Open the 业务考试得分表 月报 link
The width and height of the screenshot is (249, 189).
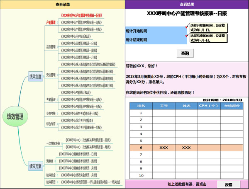click(80, 113)
